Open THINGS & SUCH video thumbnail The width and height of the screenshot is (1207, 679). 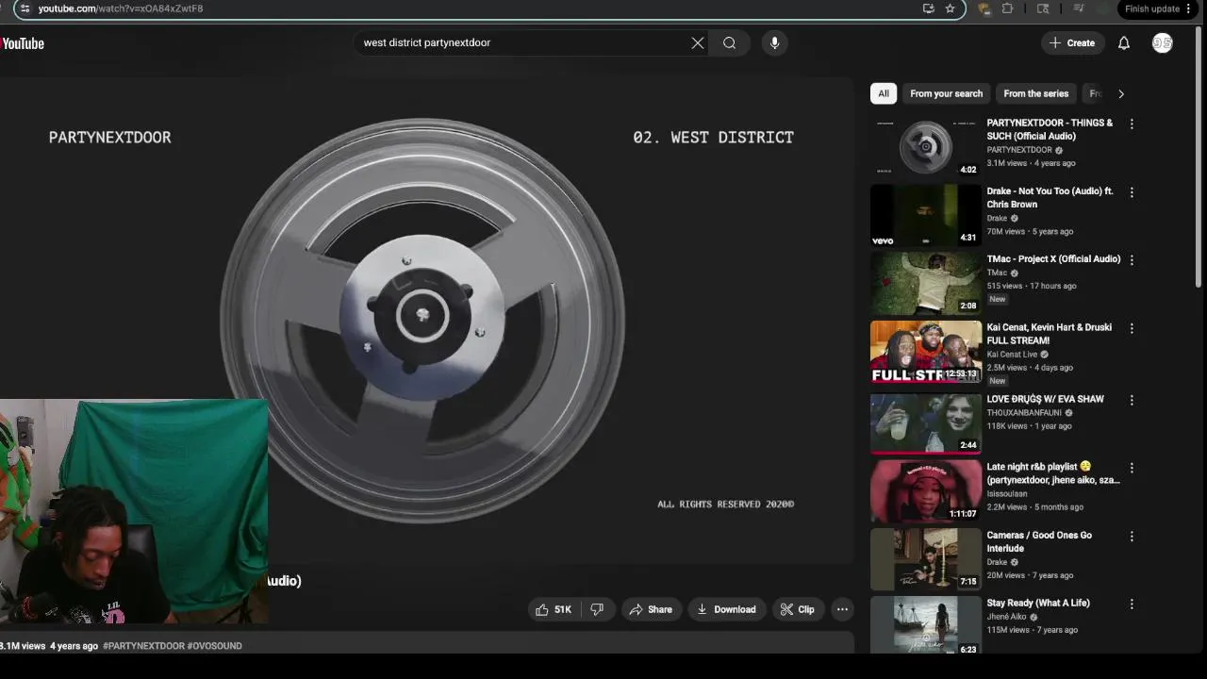point(926,147)
